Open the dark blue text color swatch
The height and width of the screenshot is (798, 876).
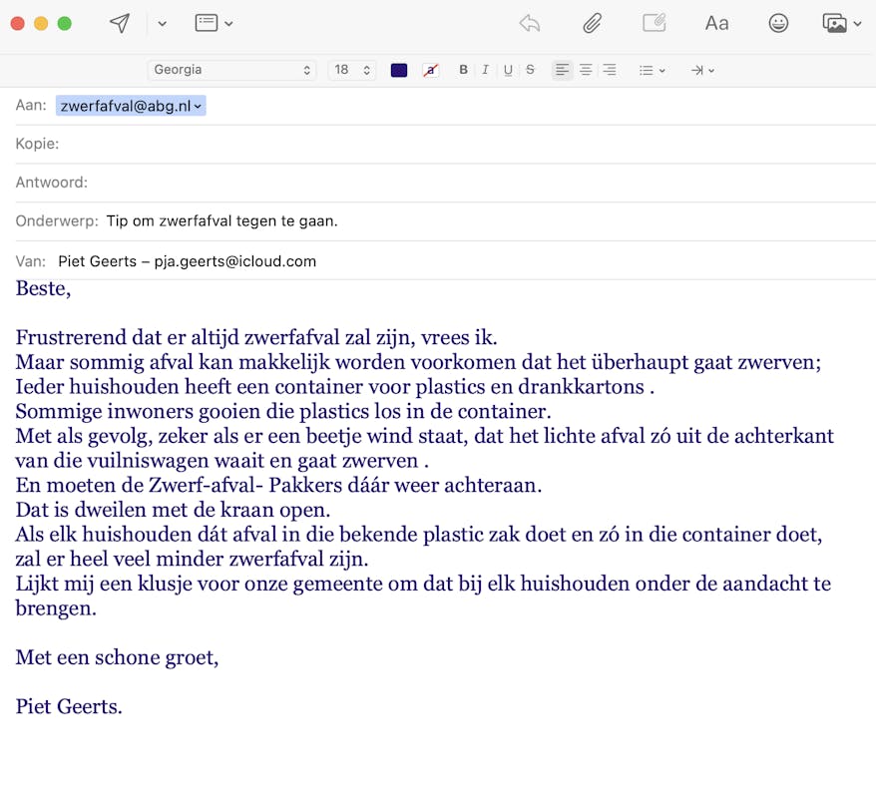[x=399, y=70]
